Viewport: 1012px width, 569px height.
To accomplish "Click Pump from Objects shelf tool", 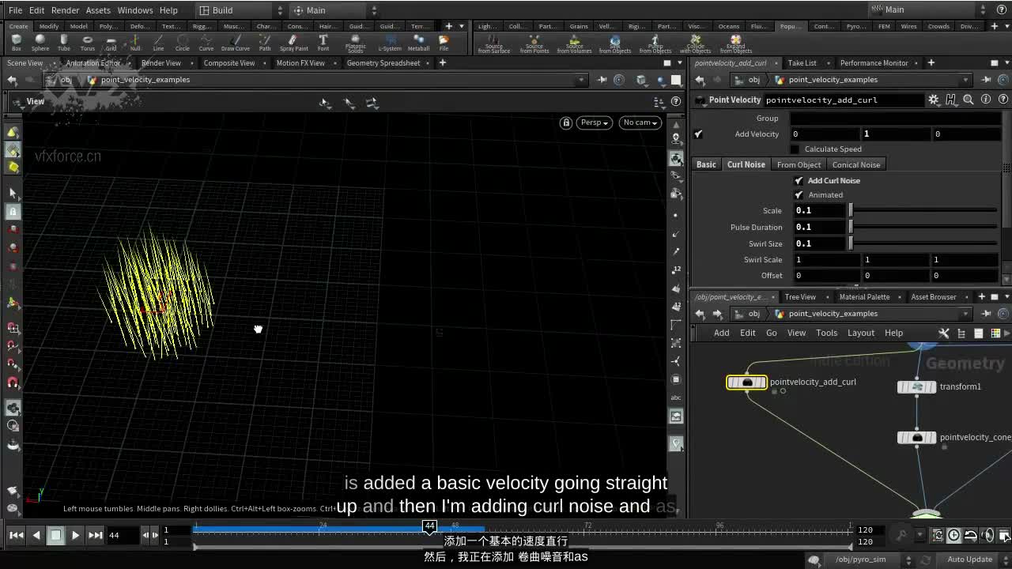I will tap(655, 43).
